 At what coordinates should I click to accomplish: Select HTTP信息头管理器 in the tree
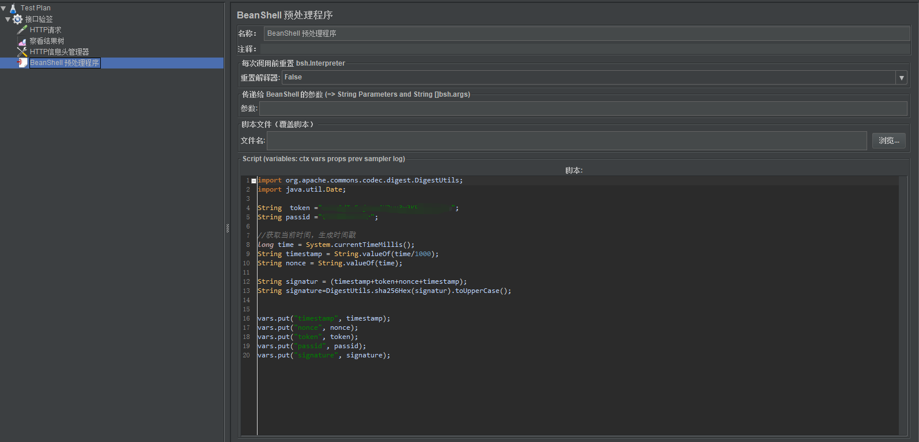pos(59,52)
